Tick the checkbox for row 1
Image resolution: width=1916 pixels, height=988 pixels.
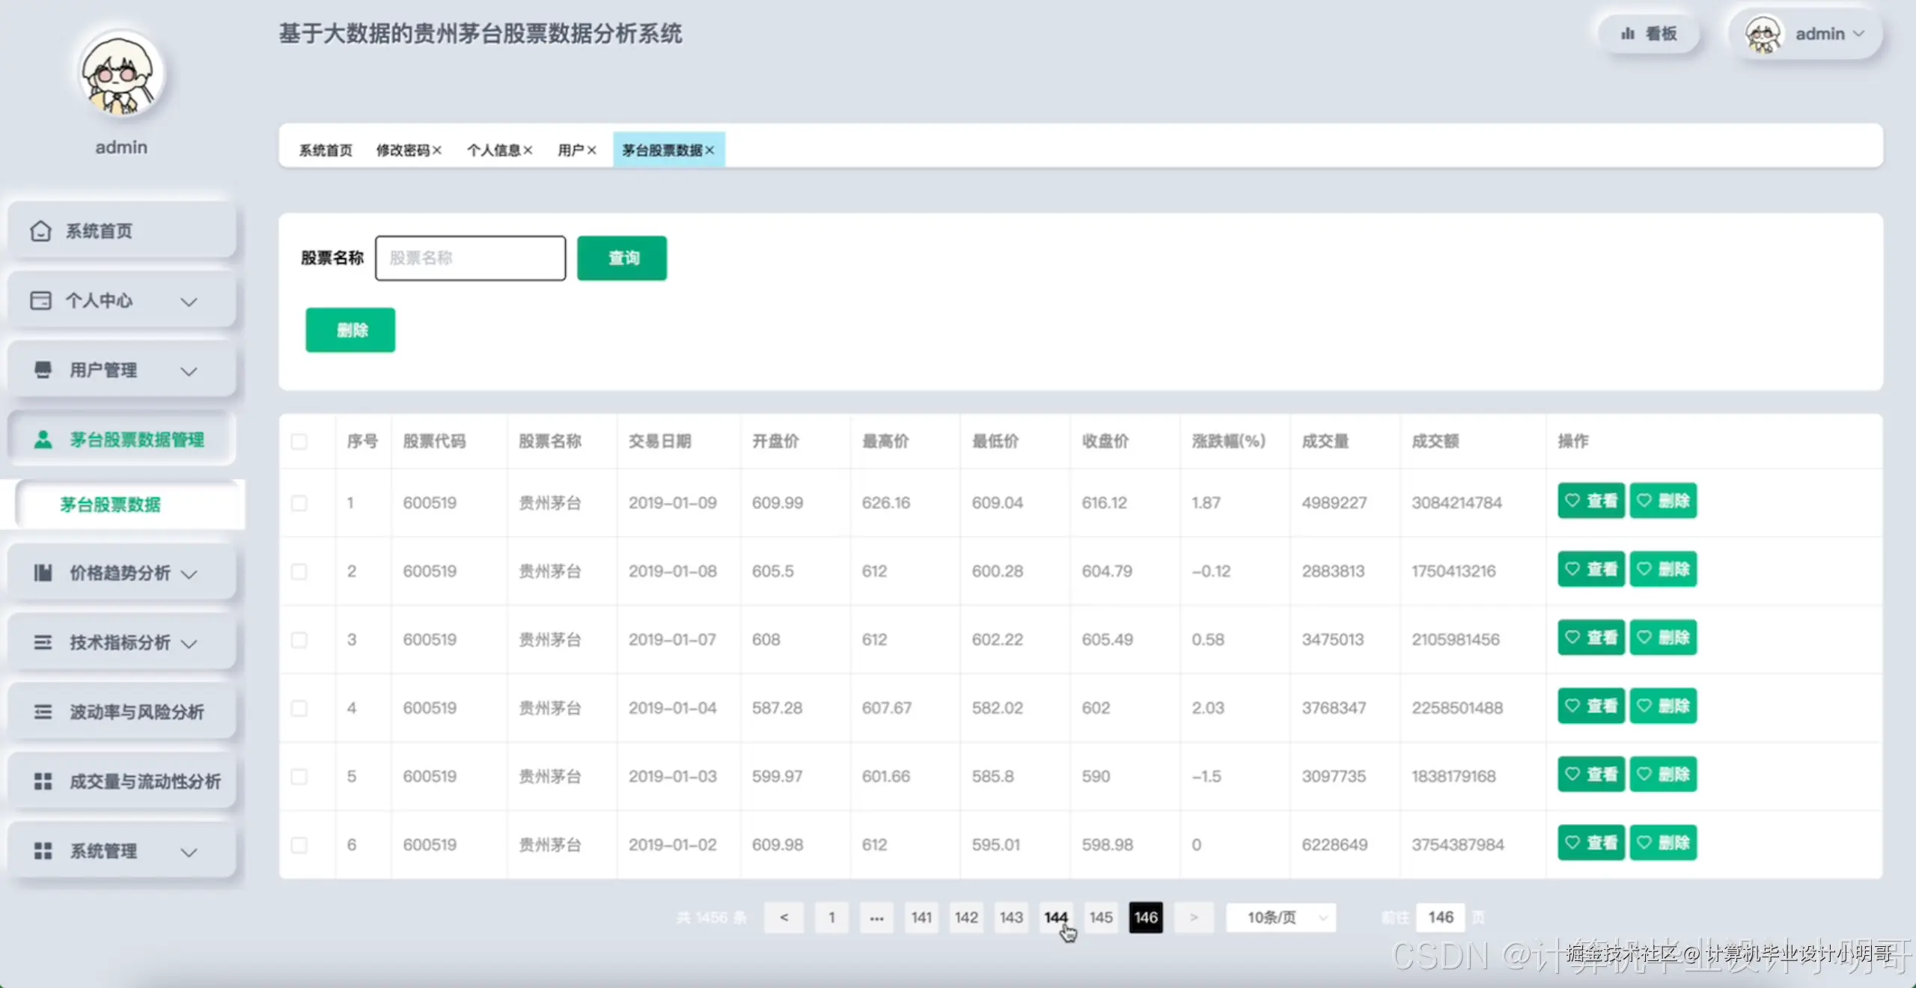(299, 503)
